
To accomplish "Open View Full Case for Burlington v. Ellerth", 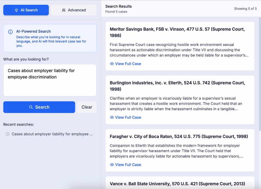I will point(128,118).
